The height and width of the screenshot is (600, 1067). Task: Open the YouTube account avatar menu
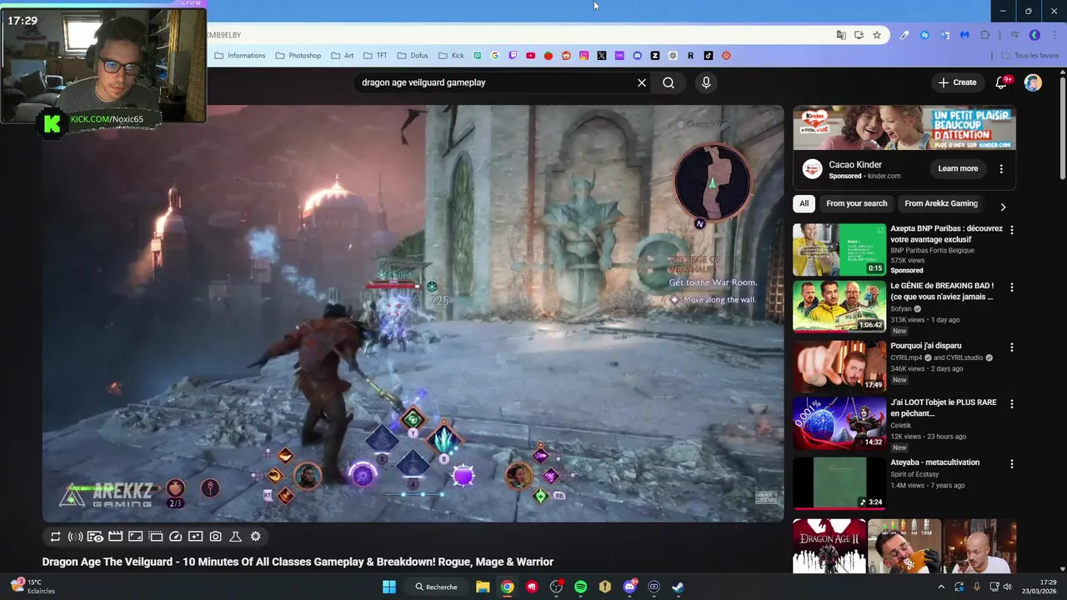pyautogui.click(x=1033, y=82)
